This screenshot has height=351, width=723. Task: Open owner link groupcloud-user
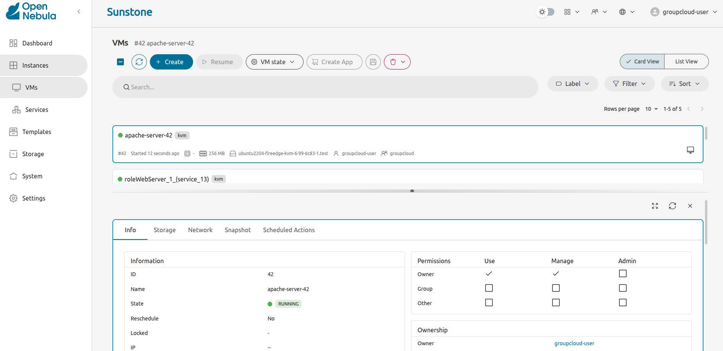[574, 343]
